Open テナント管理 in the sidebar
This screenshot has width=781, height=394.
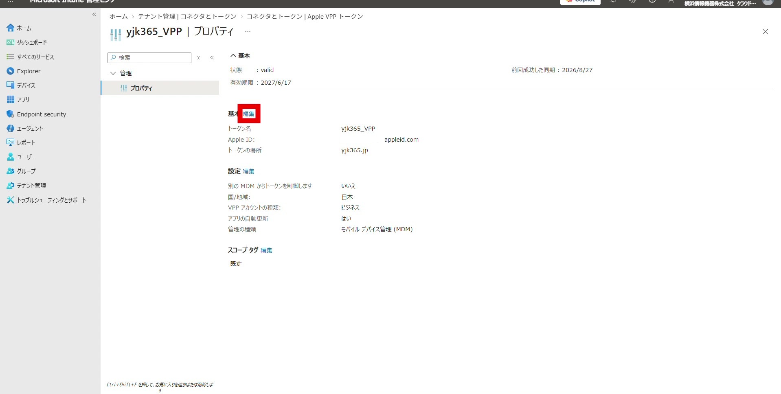click(32, 185)
